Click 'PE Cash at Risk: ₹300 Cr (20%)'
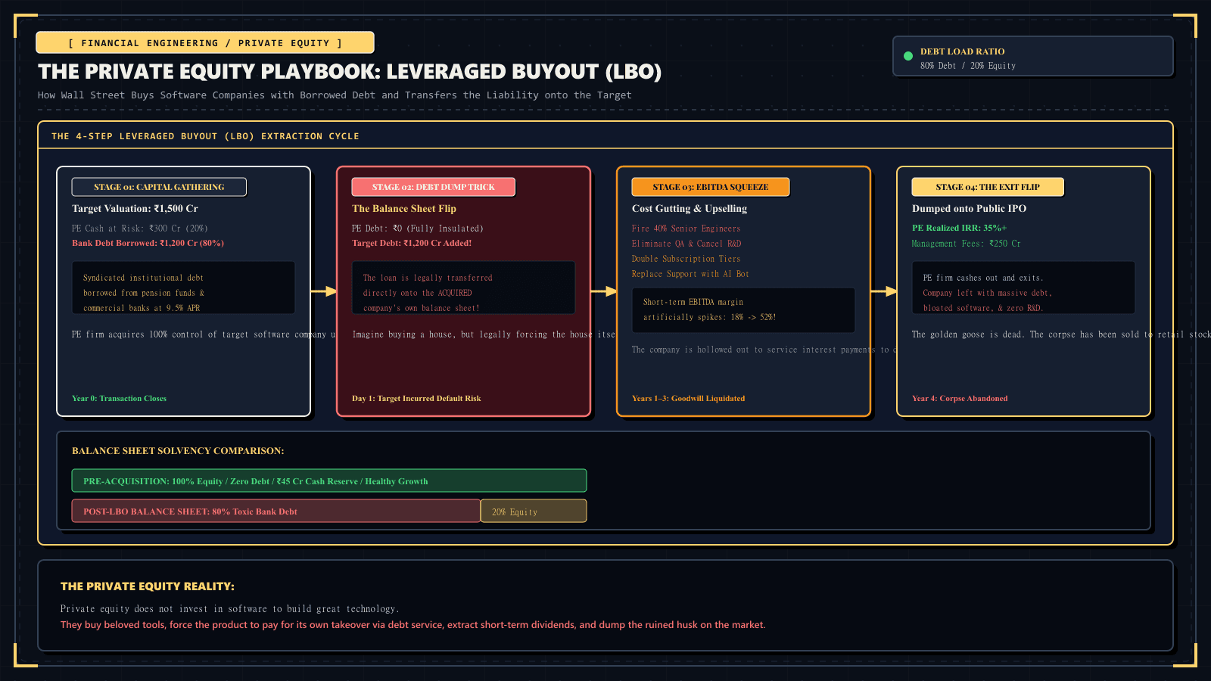 (x=140, y=229)
